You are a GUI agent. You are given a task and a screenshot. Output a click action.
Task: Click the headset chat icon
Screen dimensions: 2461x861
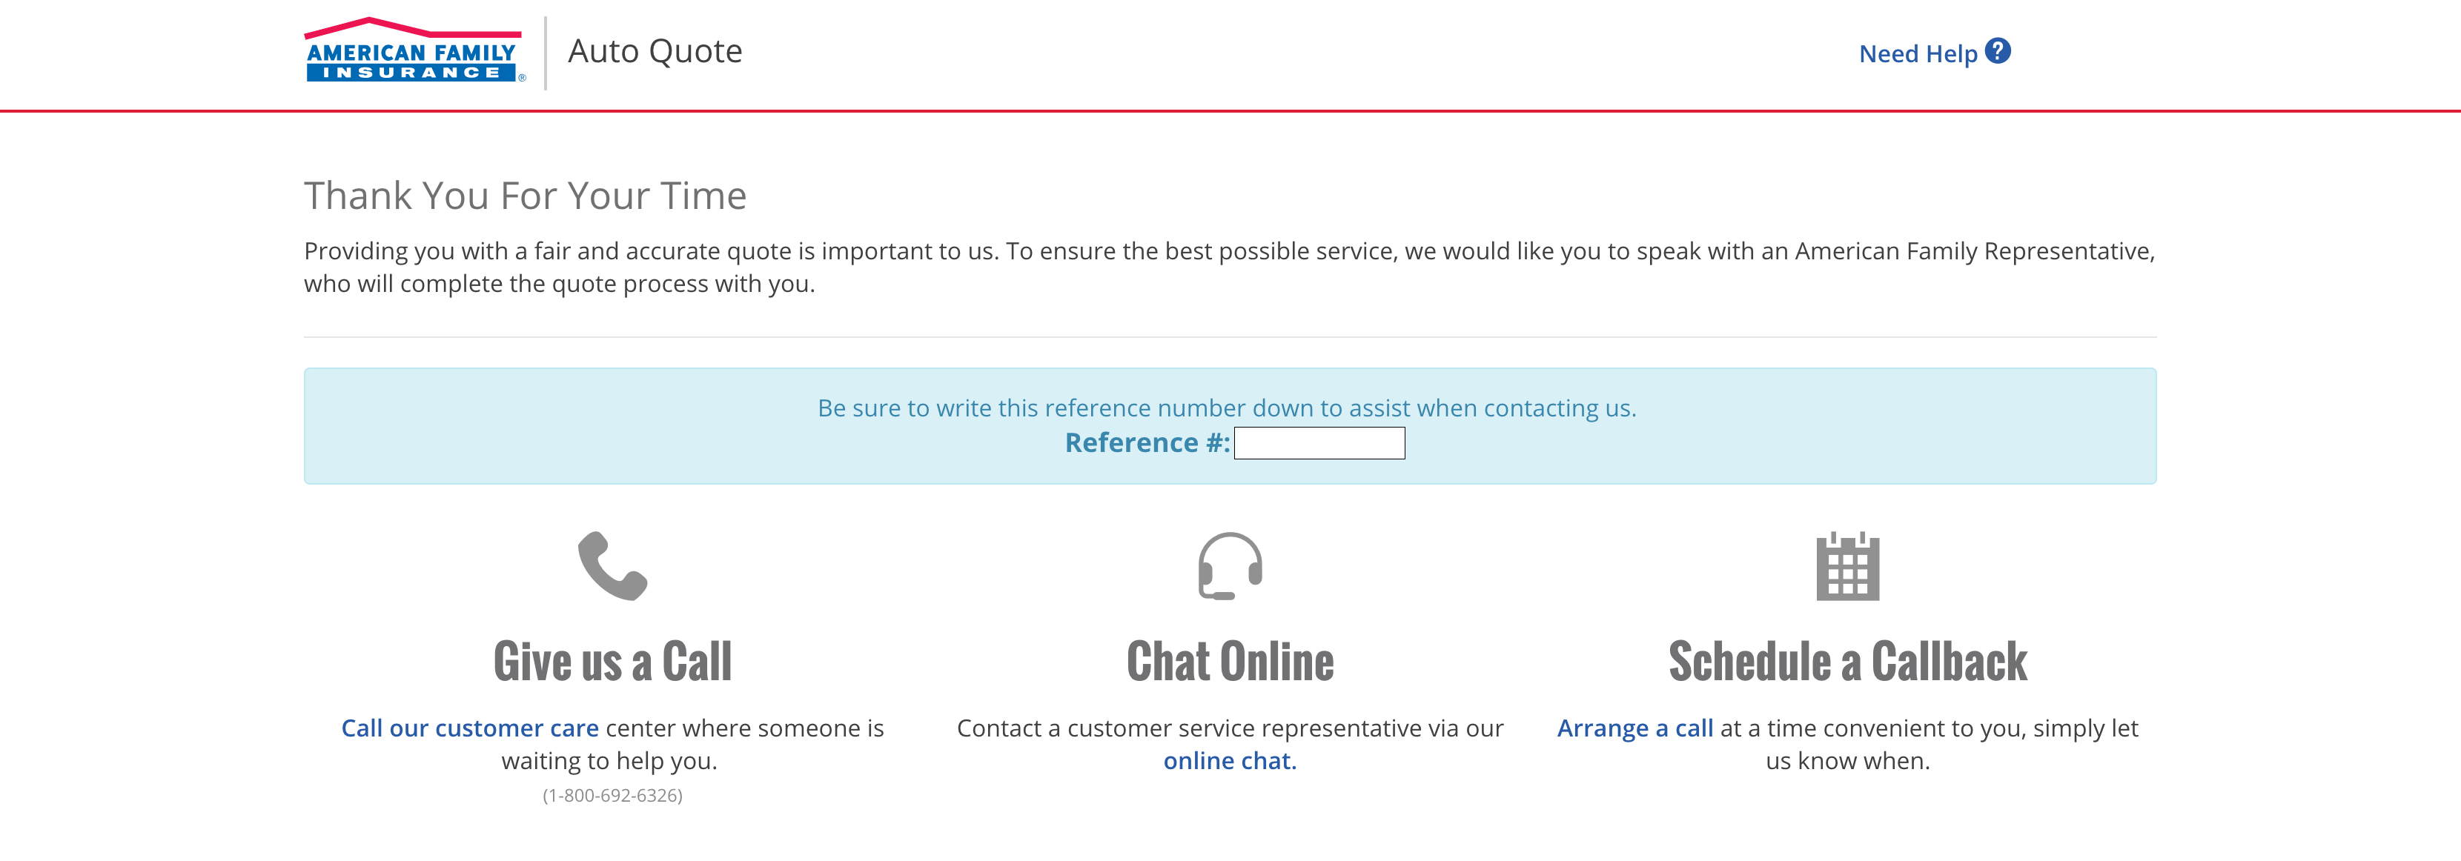coord(1230,566)
